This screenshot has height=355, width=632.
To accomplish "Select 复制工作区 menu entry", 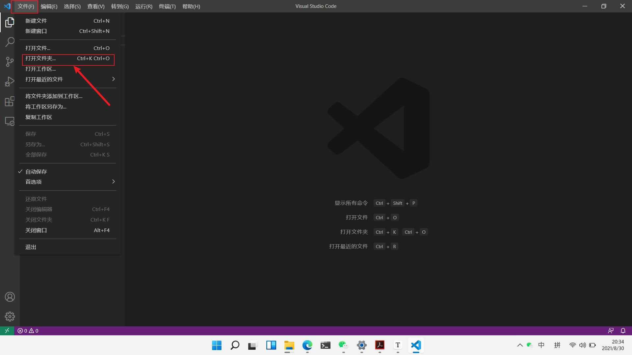I will (x=67, y=117).
